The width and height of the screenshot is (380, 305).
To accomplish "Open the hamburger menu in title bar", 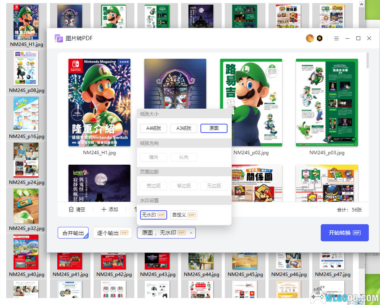I will coord(336,38).
